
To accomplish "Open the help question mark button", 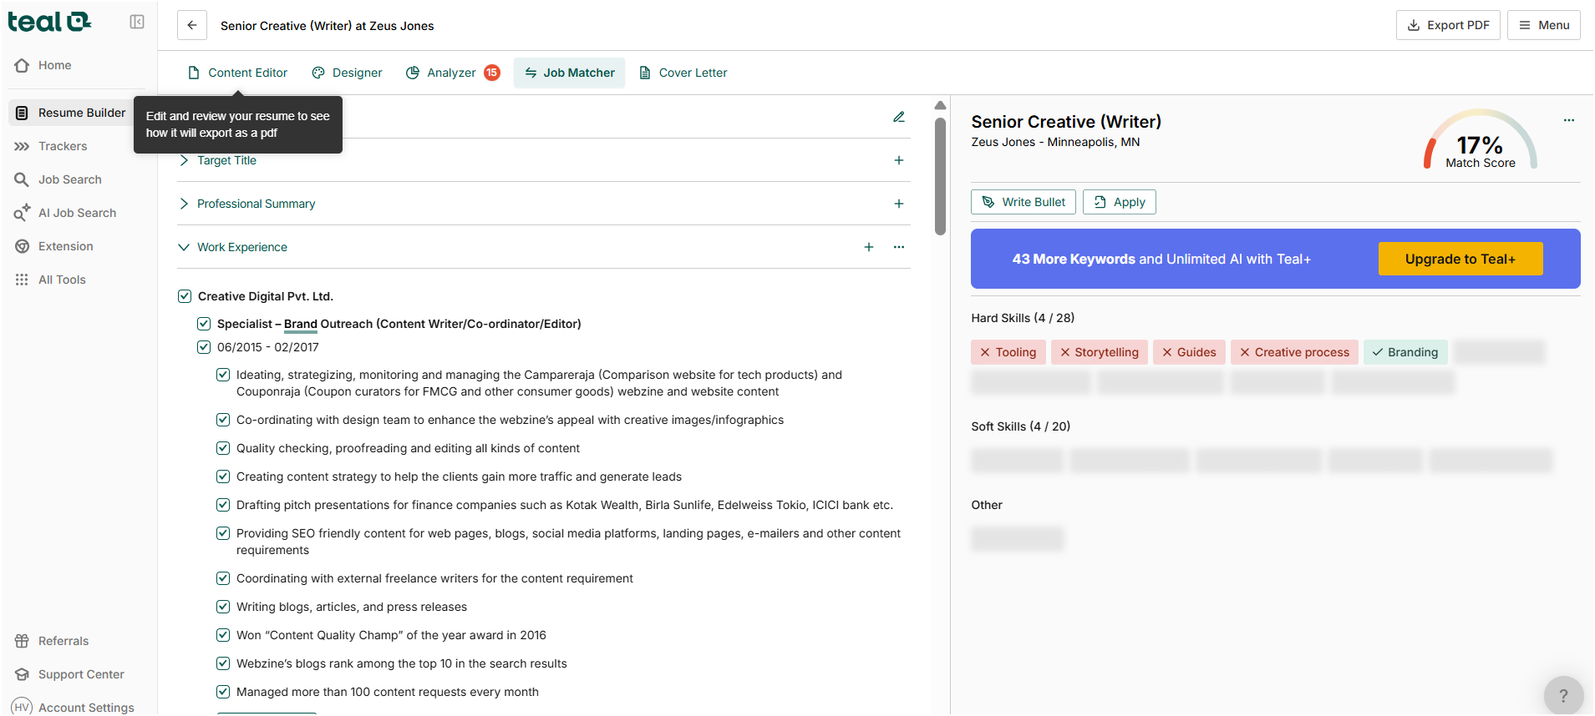I will pos(1564,696).
